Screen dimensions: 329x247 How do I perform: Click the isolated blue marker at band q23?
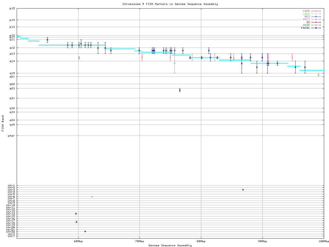click(x=180, y=90)
